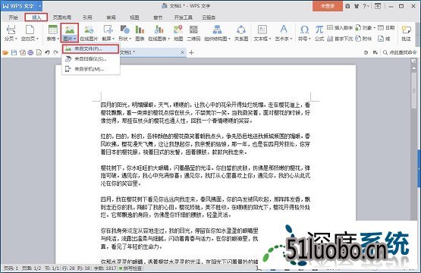Choose 来自文件(P) from the picture menu
The width and height of the screenshot is (421, 273).
pyautogui.click(x=90, y=49)
